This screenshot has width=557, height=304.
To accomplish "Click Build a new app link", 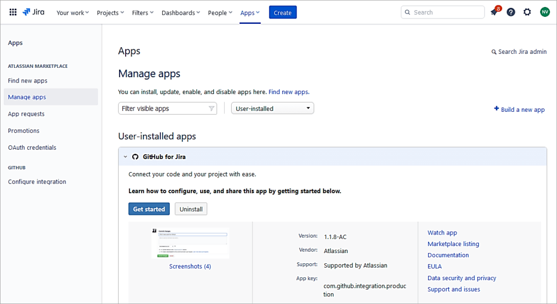I will 523,110.
